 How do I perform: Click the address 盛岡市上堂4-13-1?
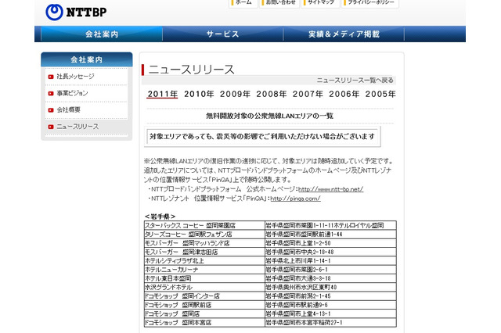pyautogui.click(x=330, y=314)
